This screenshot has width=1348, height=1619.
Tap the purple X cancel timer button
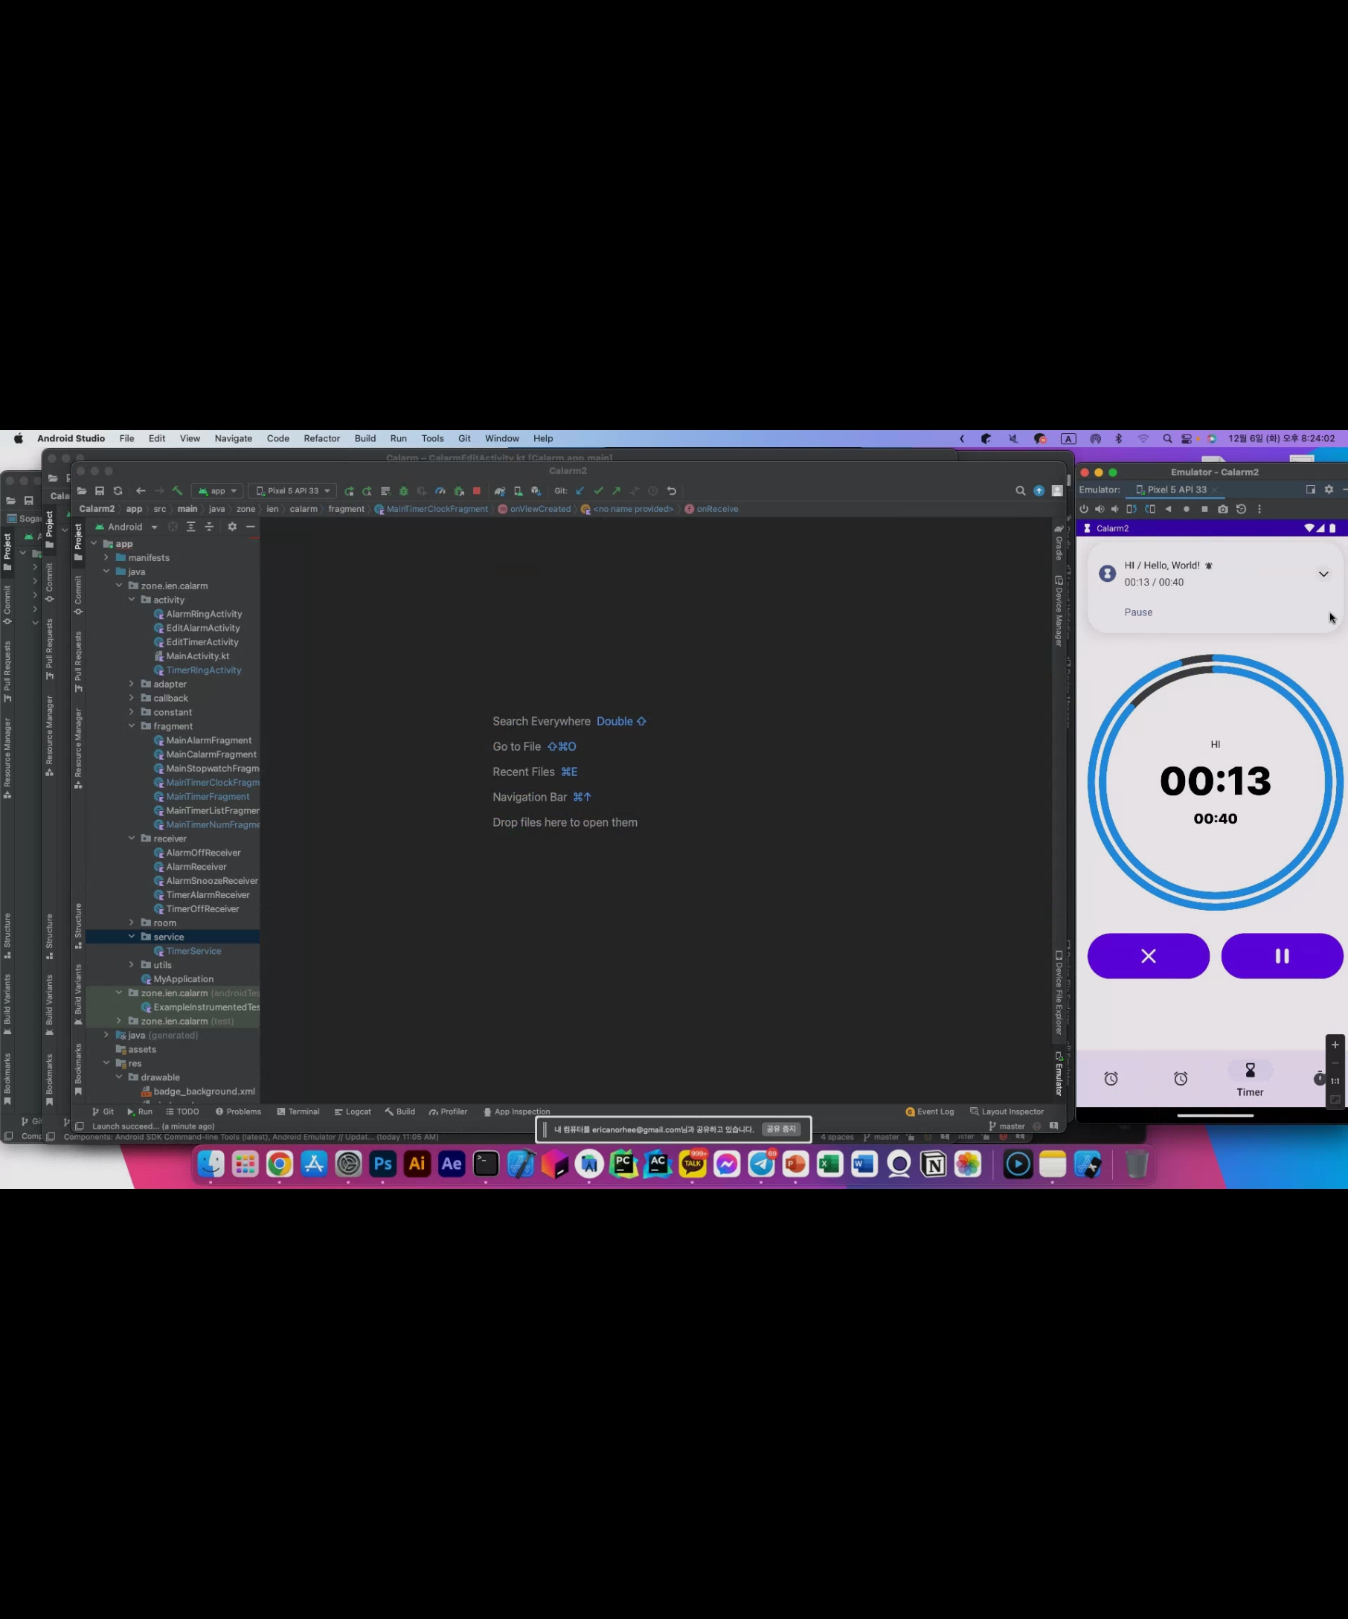click(1149, 956)
